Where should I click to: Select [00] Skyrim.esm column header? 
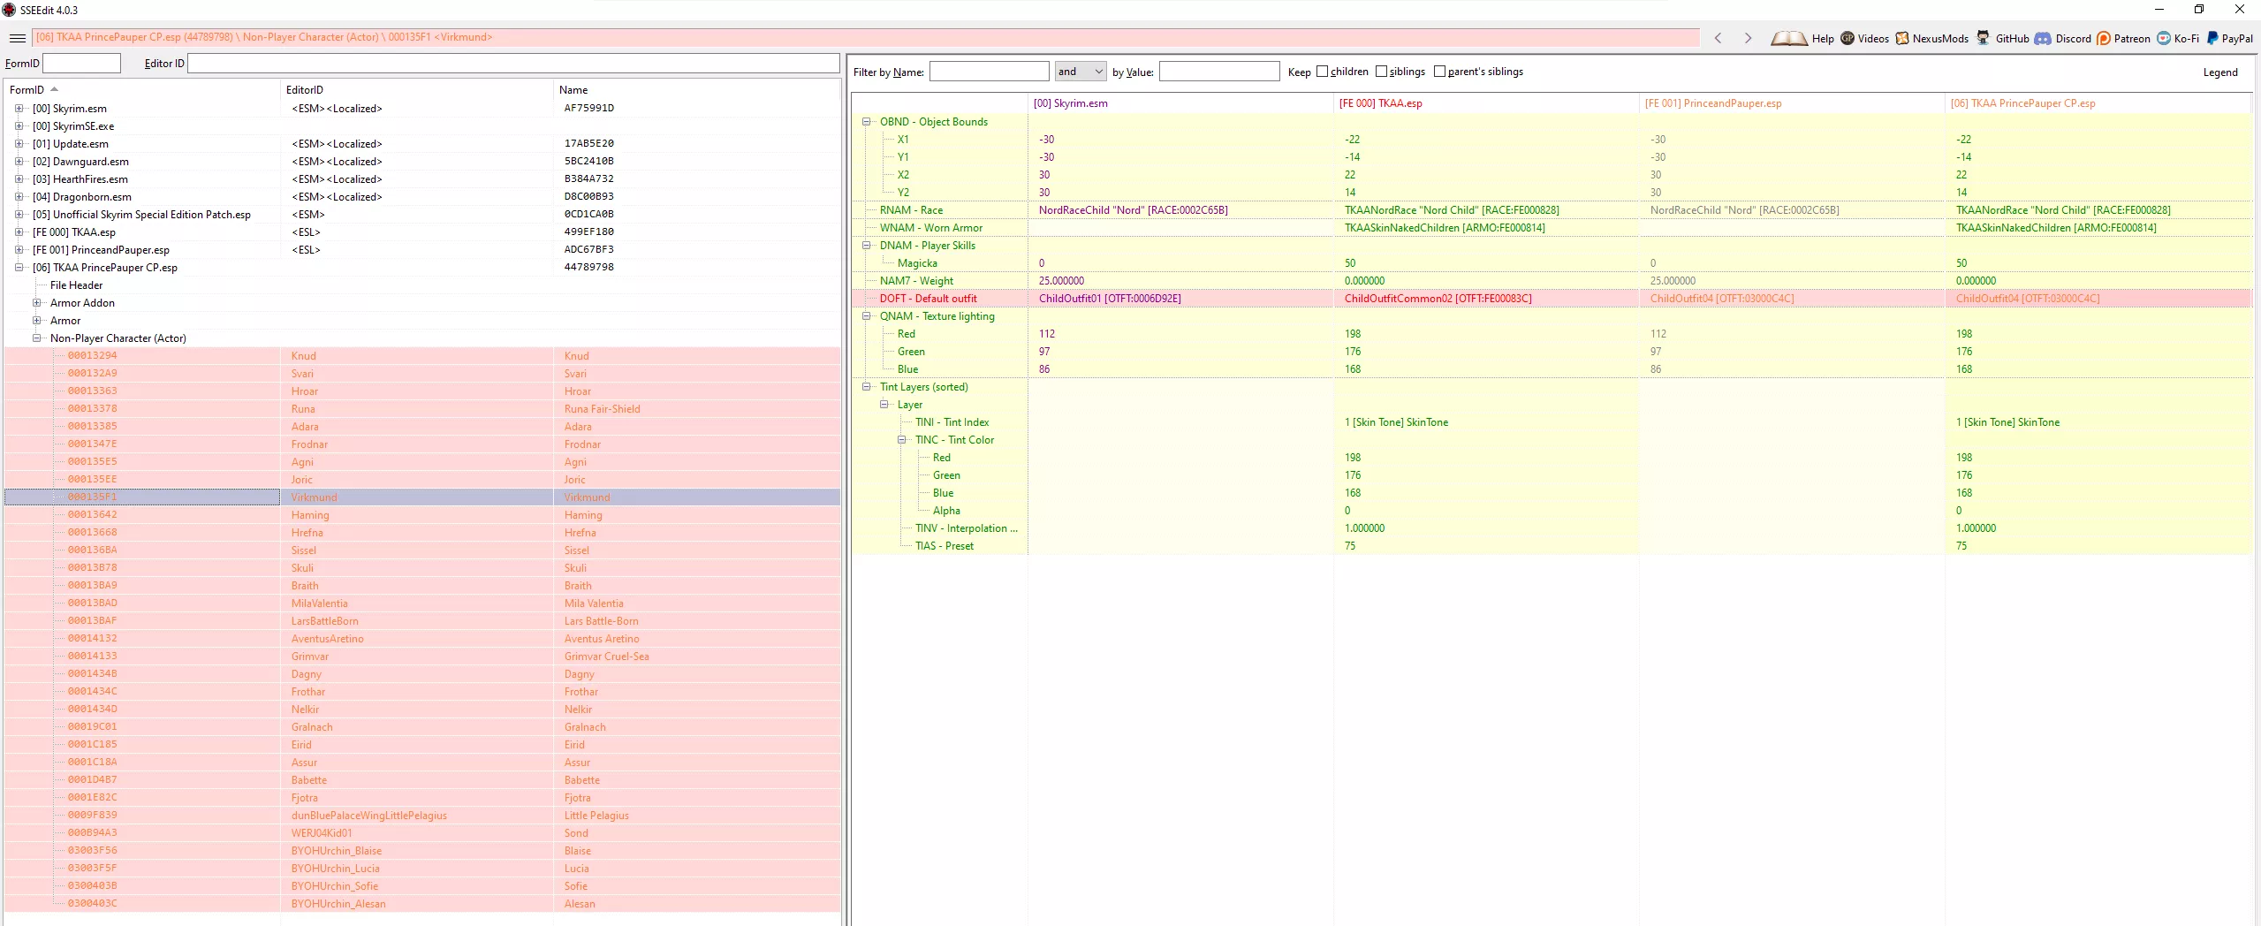point(1180,103)
